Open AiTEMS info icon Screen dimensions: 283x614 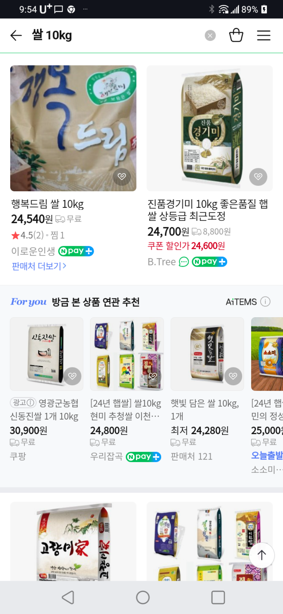click(265, 302)
